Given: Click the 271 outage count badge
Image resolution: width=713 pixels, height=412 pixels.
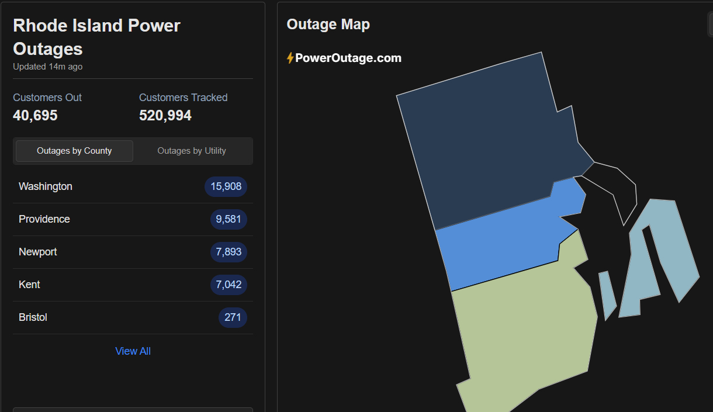Looking at the screenshot, I should [233, 317].
